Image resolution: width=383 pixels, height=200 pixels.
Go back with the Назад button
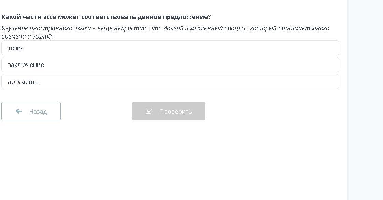[x=31, y=111]
